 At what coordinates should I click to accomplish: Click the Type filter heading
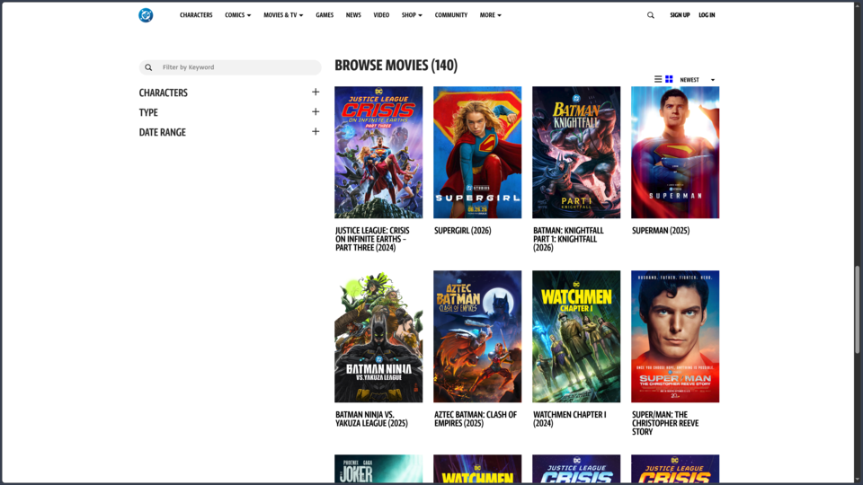148,113
